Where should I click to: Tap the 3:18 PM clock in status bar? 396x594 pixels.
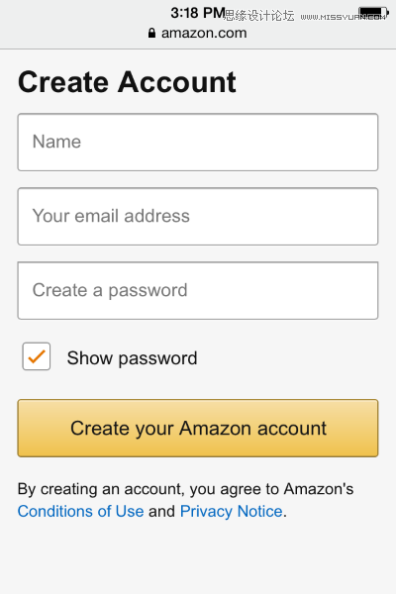198,13
